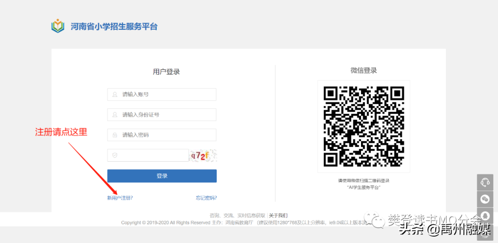Focus the 请输入账号 account input field
The width and height of the screenshot is (498, 243).
166,95
